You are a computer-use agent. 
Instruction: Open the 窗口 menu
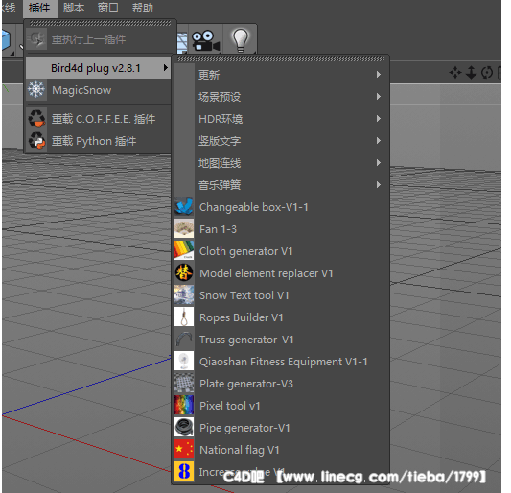point(108,8)
